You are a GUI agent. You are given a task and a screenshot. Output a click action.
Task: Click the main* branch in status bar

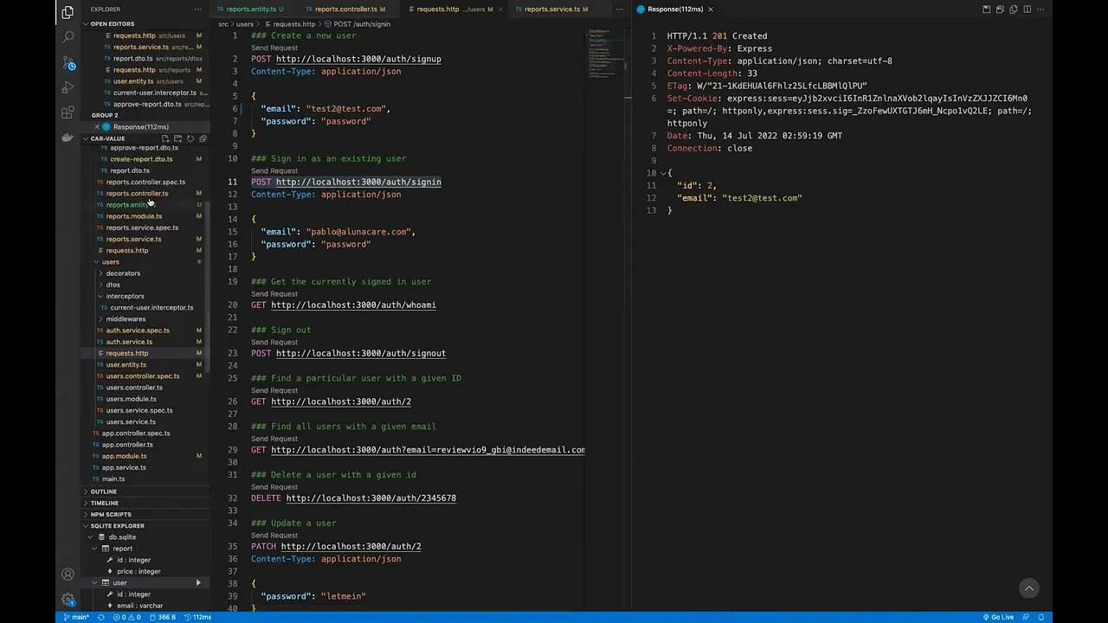77,617
